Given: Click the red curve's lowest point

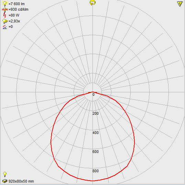Looking at the screenshot, I should pyautogui.click(x=93, y=181).
